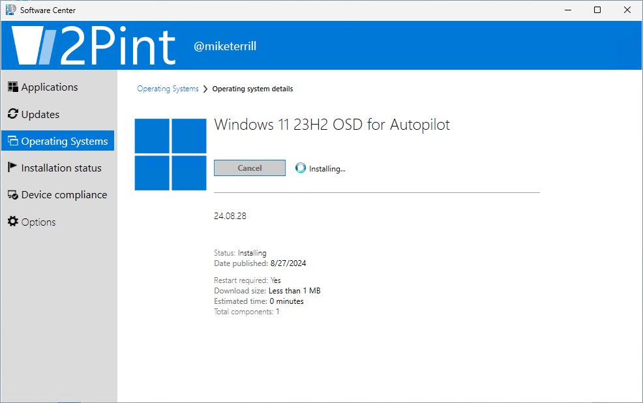Select the Operating Systems menu item
643x403 pixels.
pos(57,141)
